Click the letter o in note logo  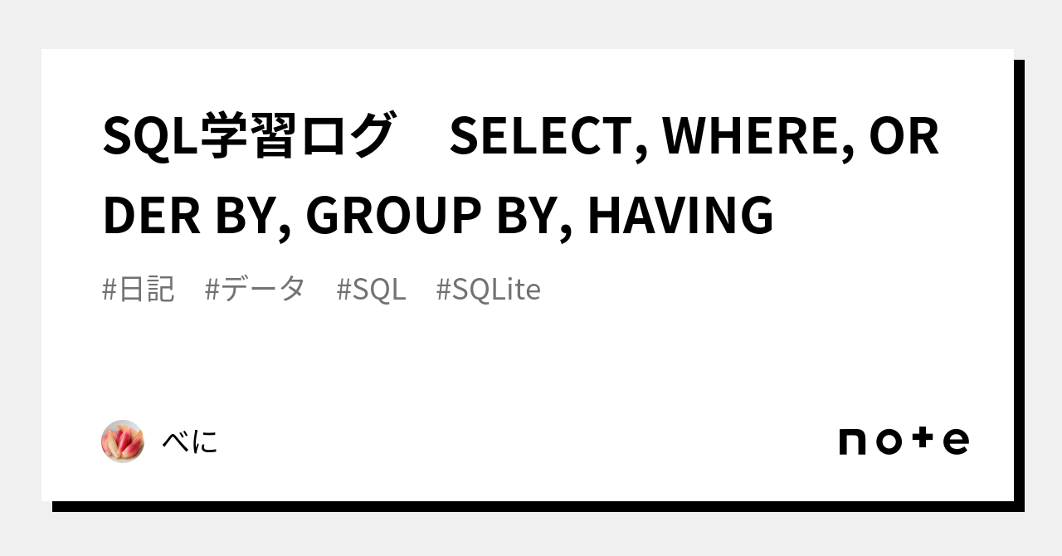point(888,441)
